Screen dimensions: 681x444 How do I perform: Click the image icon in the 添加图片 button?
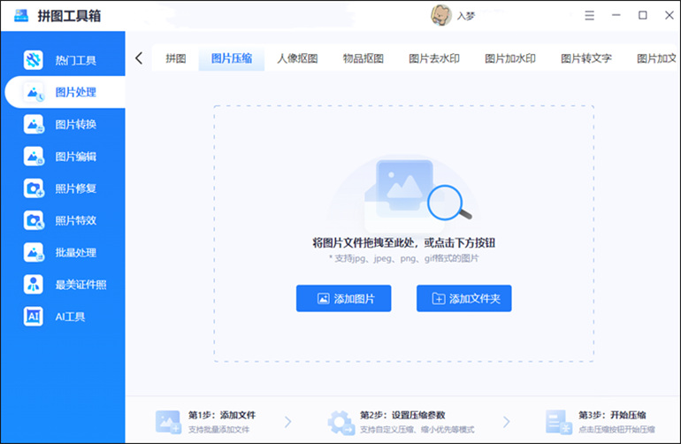[x=323, y=298]
